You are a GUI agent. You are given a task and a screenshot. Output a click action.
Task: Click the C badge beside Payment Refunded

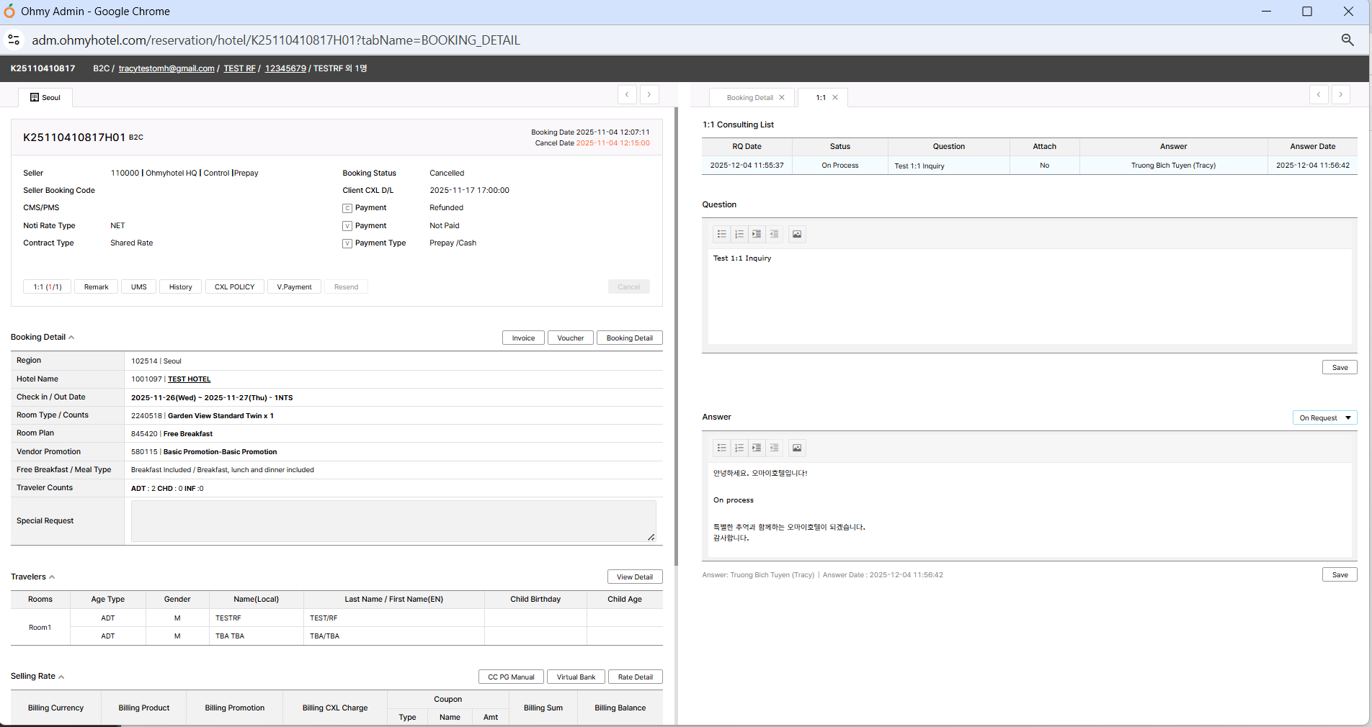pos(347,208)
